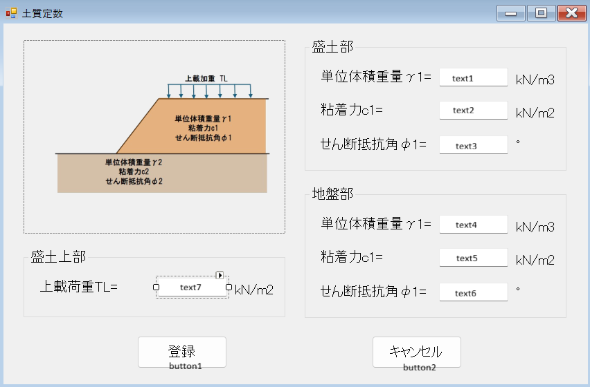The height and width of the screenshot is (387, 590).
Task: Minimize the 土質定数 window
Action: [510, 13]
